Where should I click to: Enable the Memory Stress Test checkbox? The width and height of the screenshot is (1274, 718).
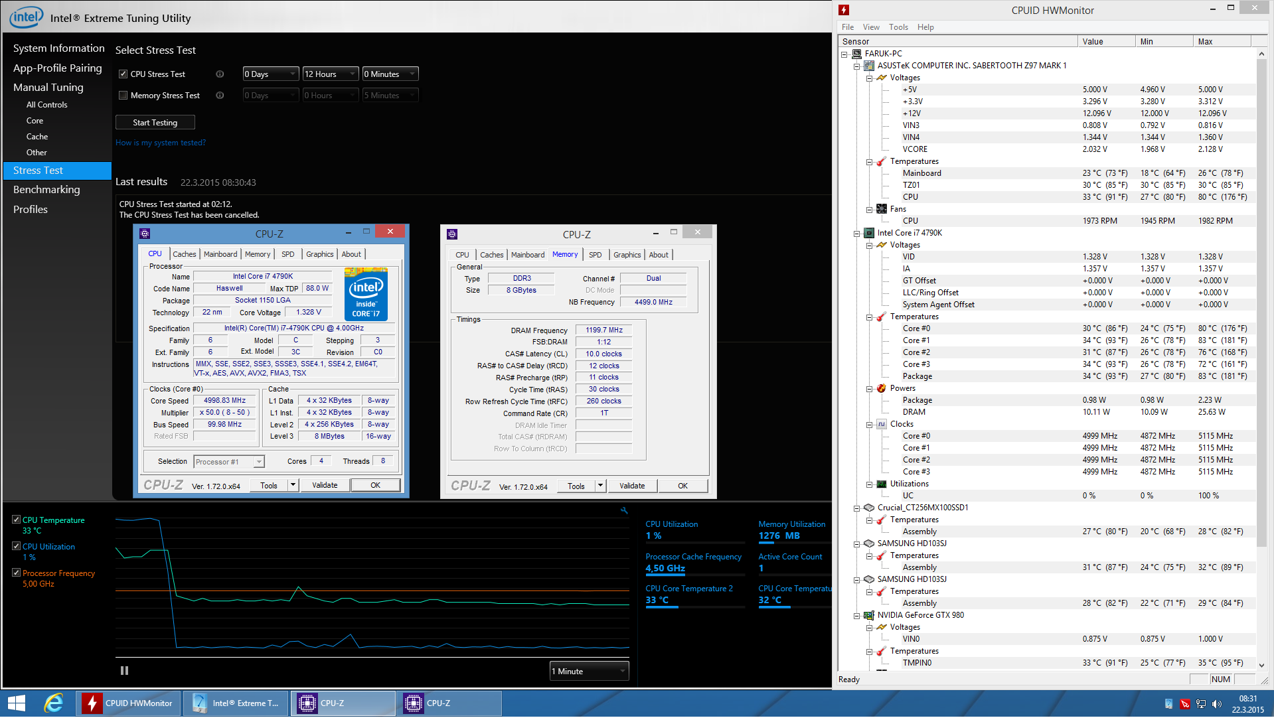pyautogui.click(x=123, y=96)
